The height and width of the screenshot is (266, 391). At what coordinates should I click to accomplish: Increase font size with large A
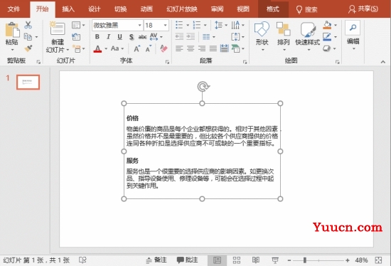pos(137,48)
